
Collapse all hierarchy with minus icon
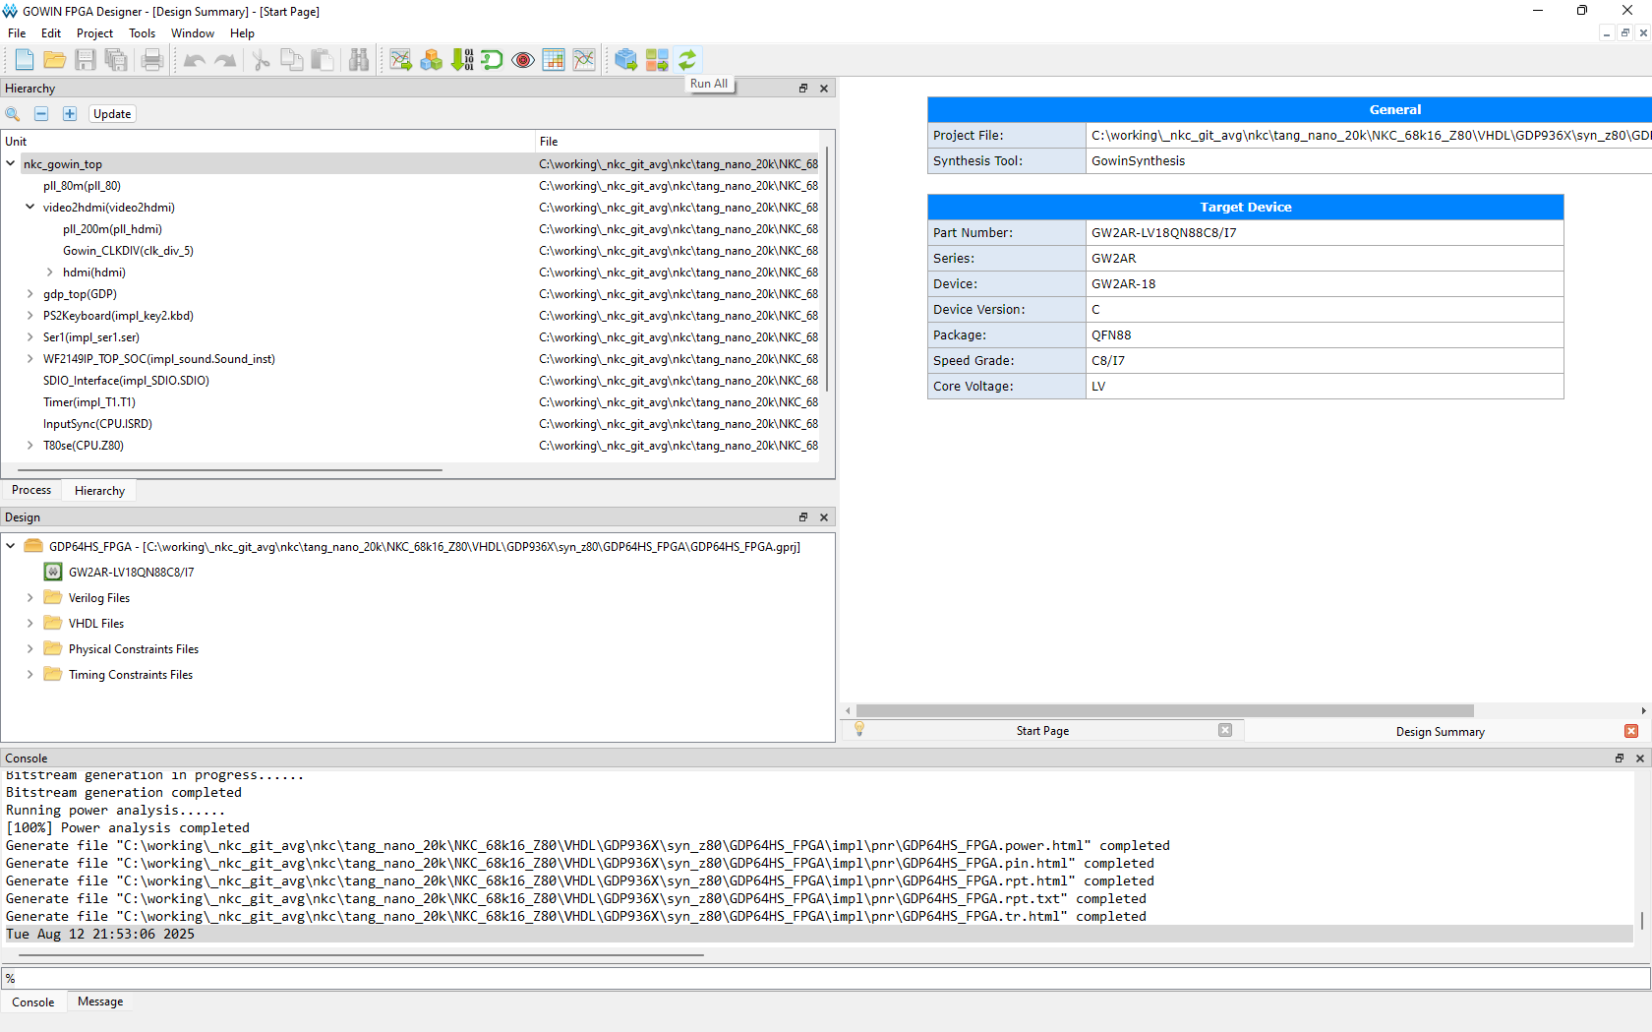coord(41,114)
